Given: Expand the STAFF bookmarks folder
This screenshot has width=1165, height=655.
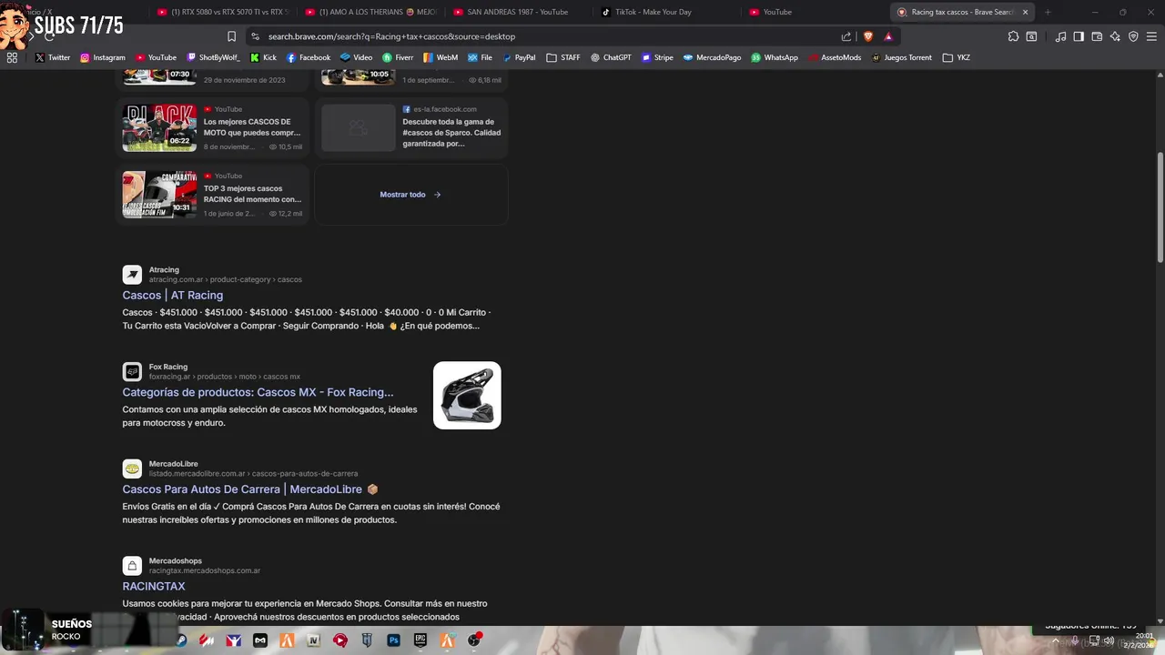Looking at the screenshot, I should (563, 57).
